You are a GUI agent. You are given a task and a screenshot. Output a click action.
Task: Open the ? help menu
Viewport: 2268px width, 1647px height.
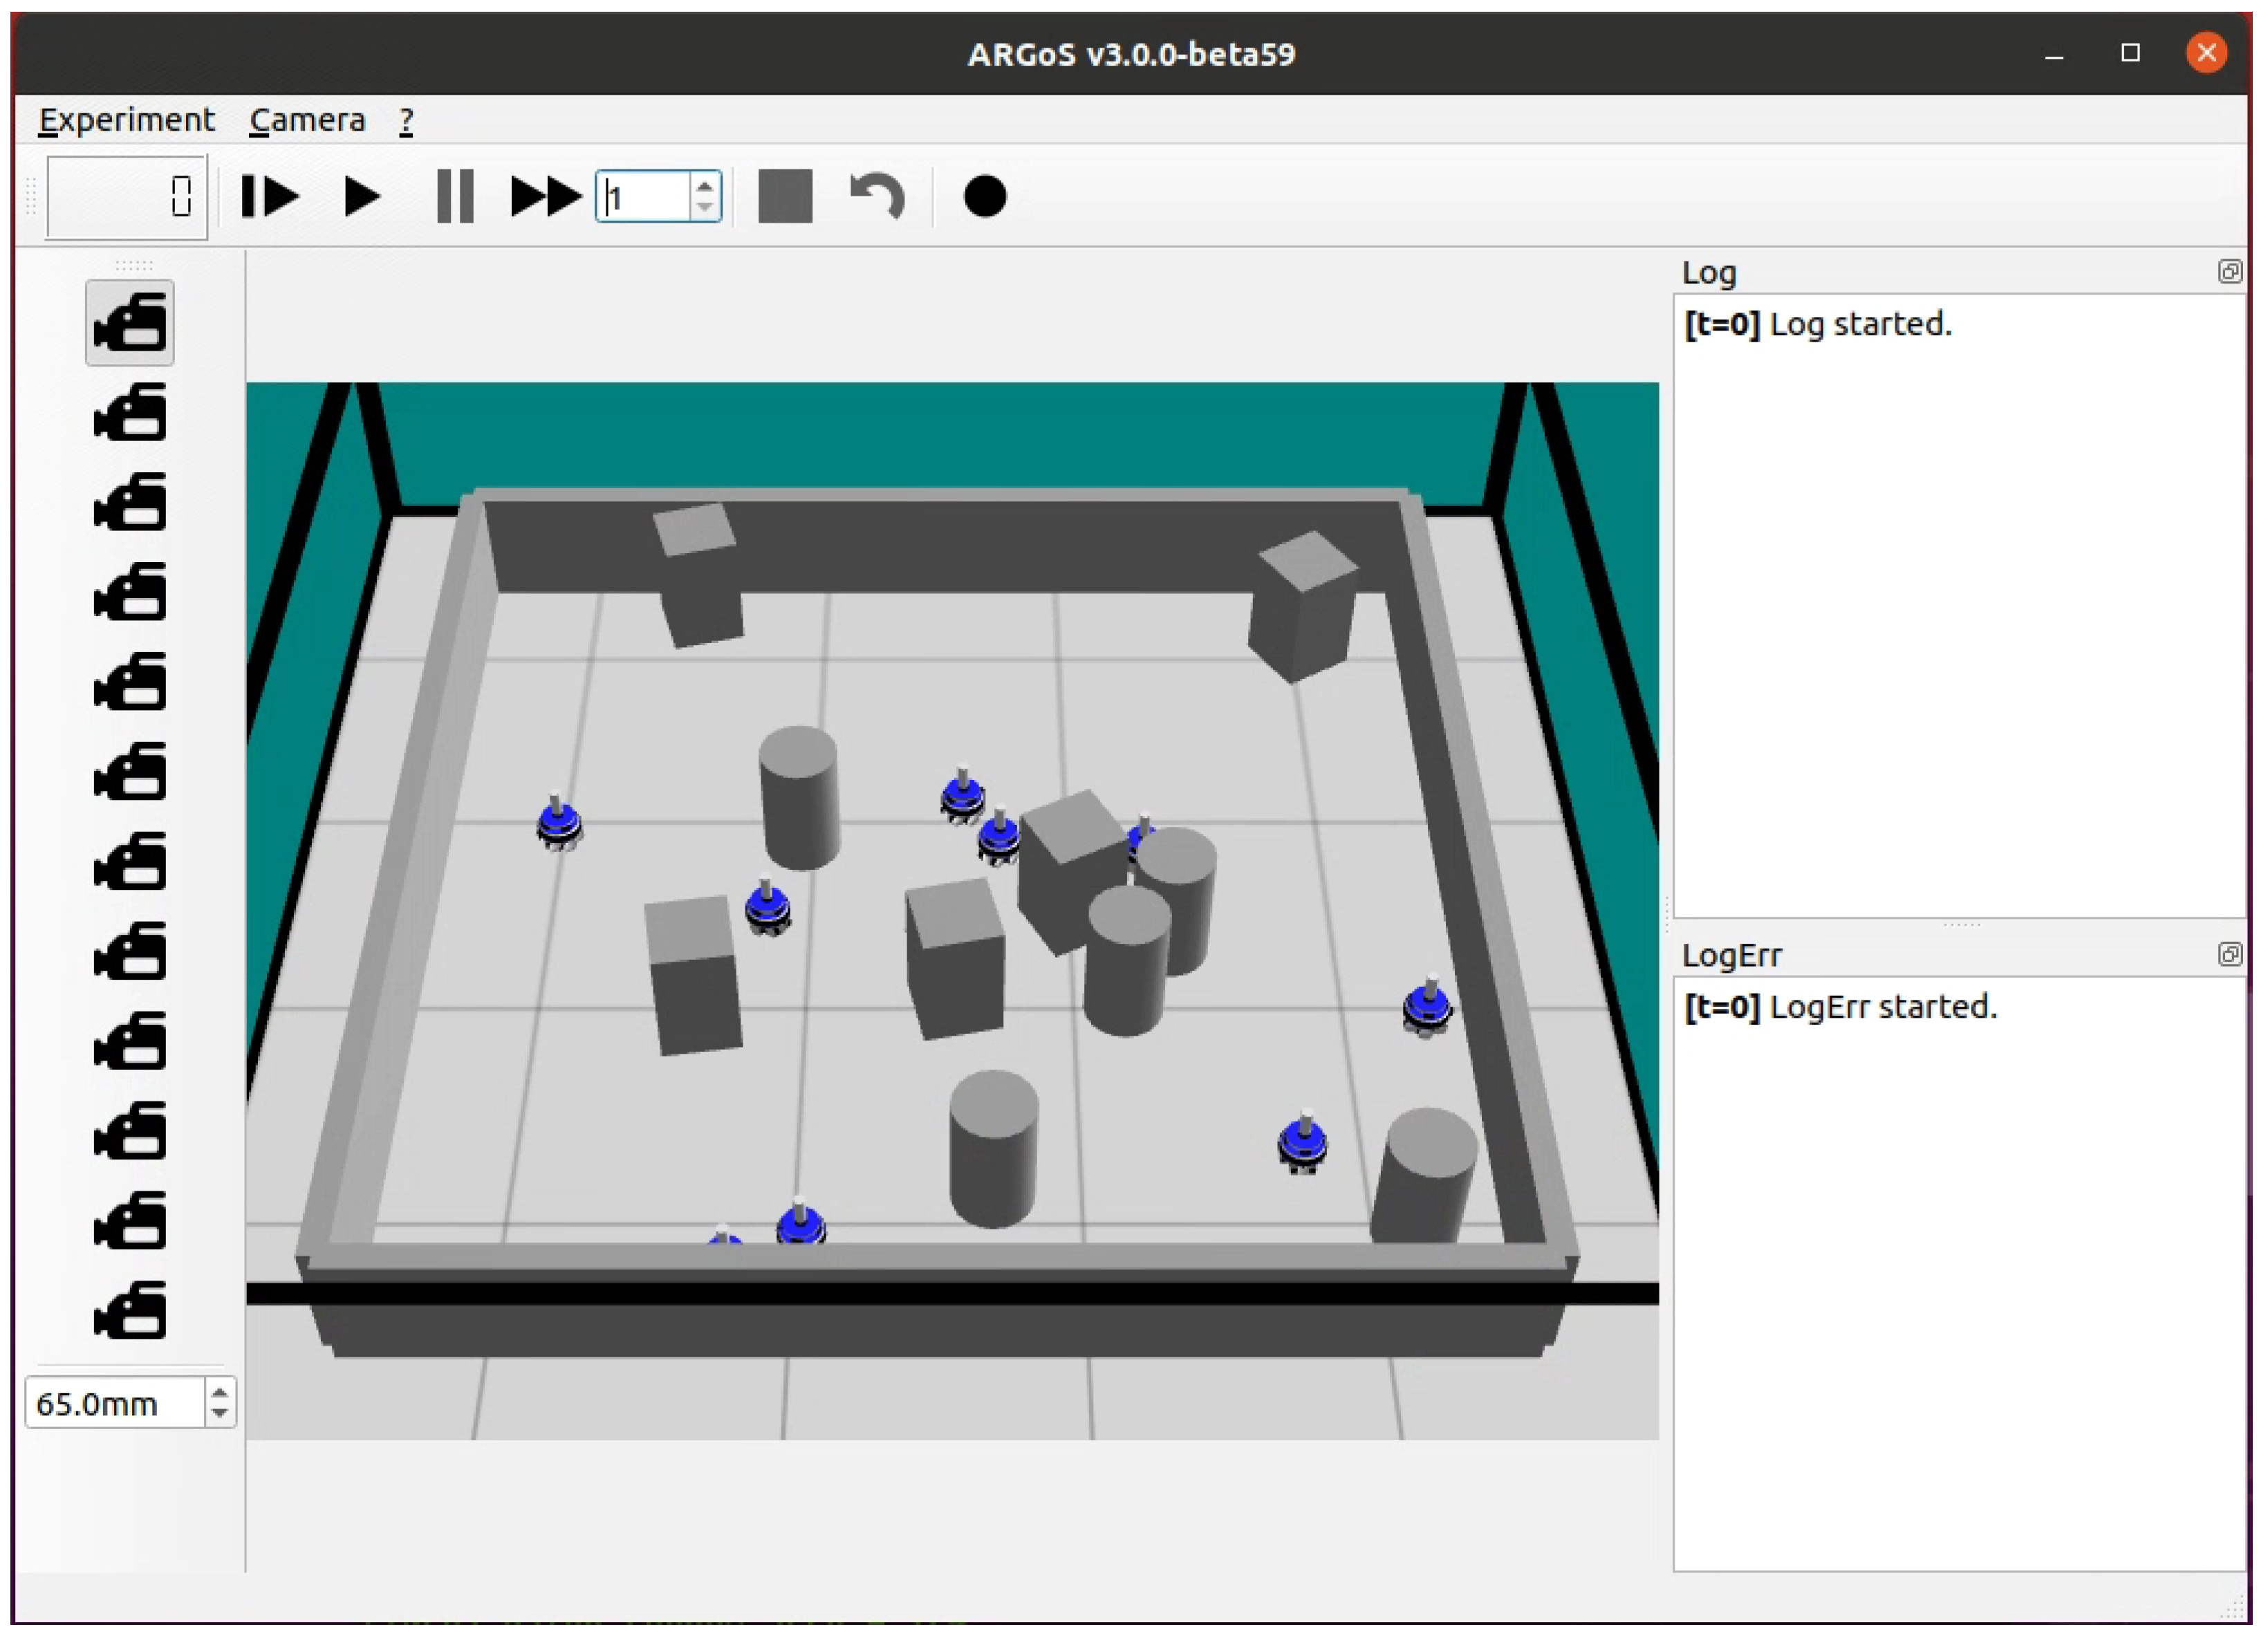tap(406, 120)
